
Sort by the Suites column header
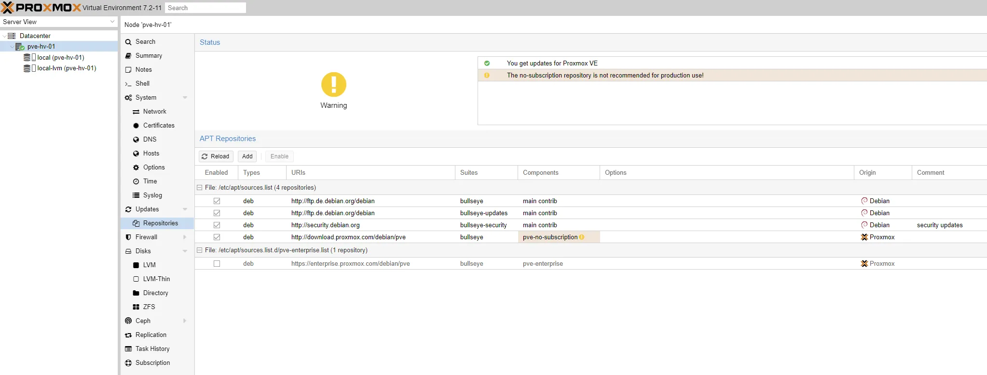486,173
